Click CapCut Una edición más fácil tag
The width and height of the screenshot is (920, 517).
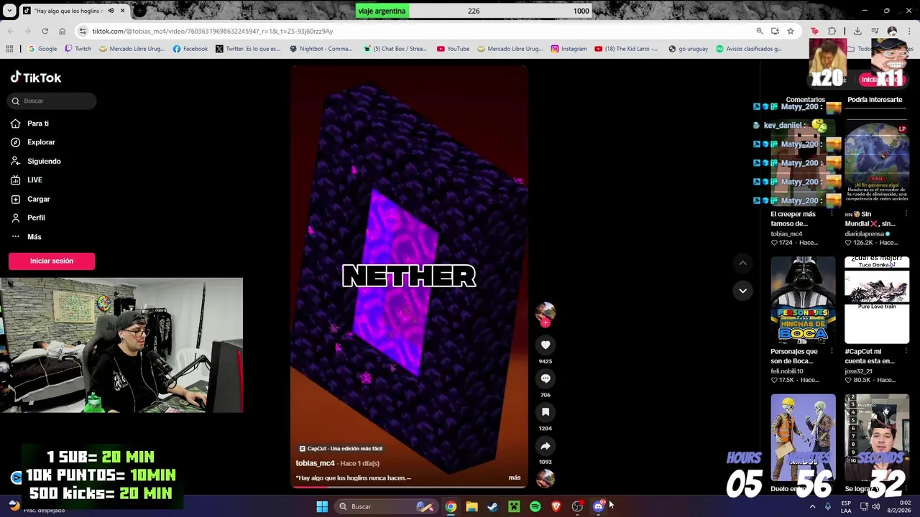(341, 448)
